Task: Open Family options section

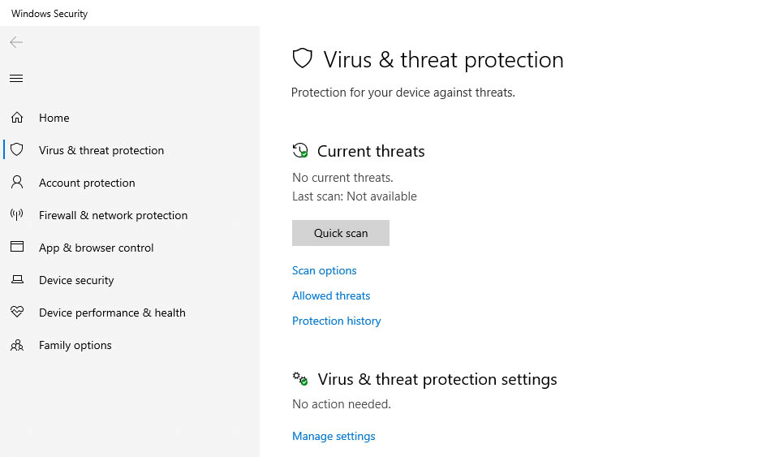Action: (75, 345)
